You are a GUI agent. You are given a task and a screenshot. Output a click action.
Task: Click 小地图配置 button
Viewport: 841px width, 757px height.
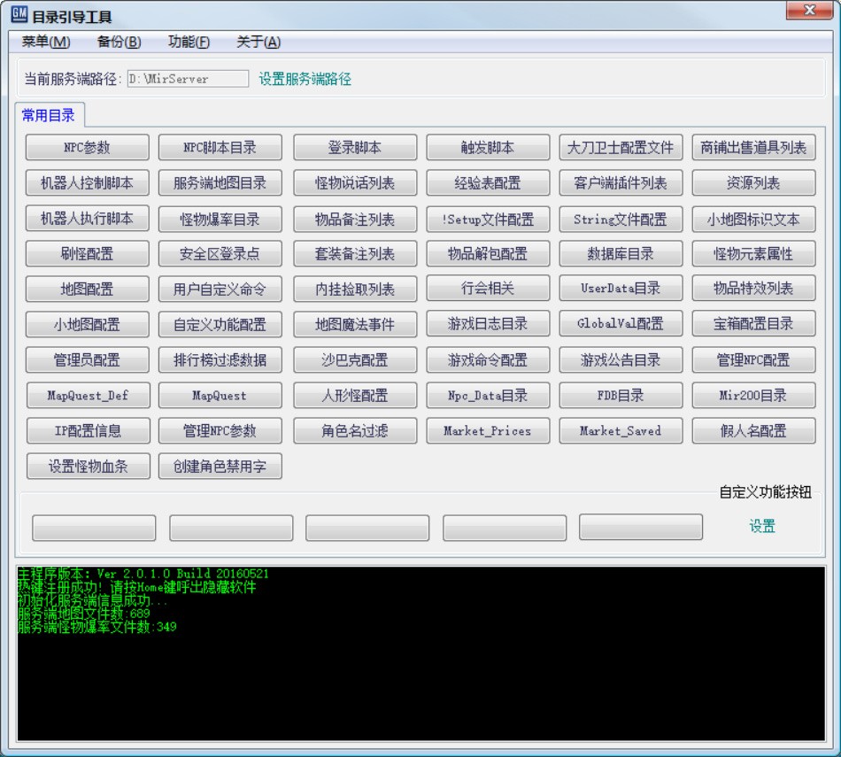click(x=87, y=324)
